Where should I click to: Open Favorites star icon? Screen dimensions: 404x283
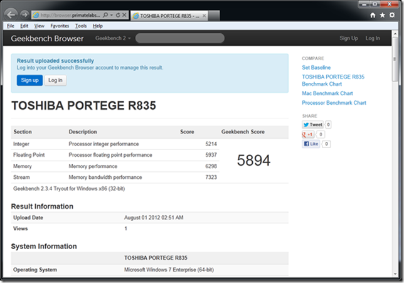tap(383, 15)
